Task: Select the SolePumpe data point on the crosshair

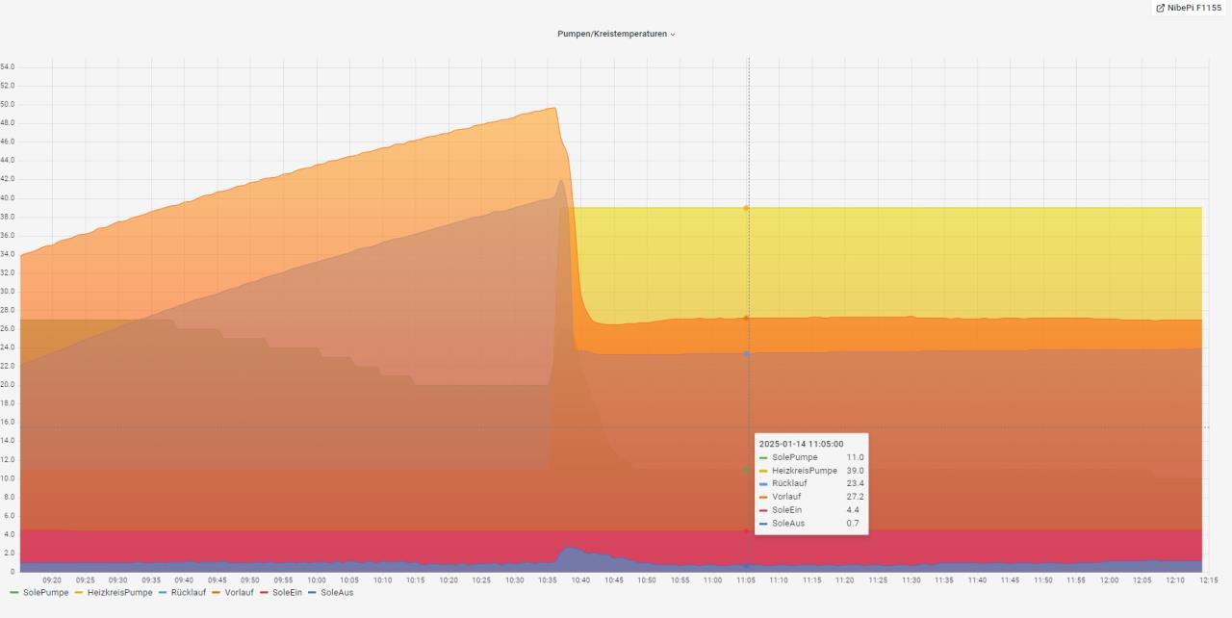Action: [x=746, y=470]
